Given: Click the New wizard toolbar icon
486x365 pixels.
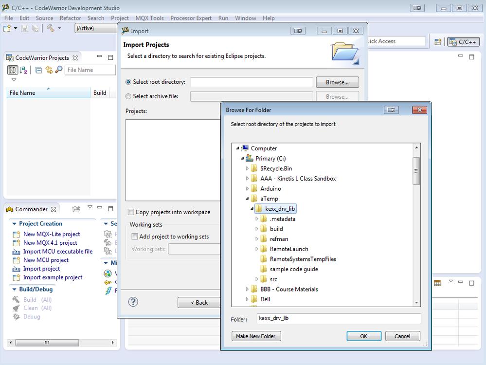Looking at the screenshot, I should click(x=7, y=29).
